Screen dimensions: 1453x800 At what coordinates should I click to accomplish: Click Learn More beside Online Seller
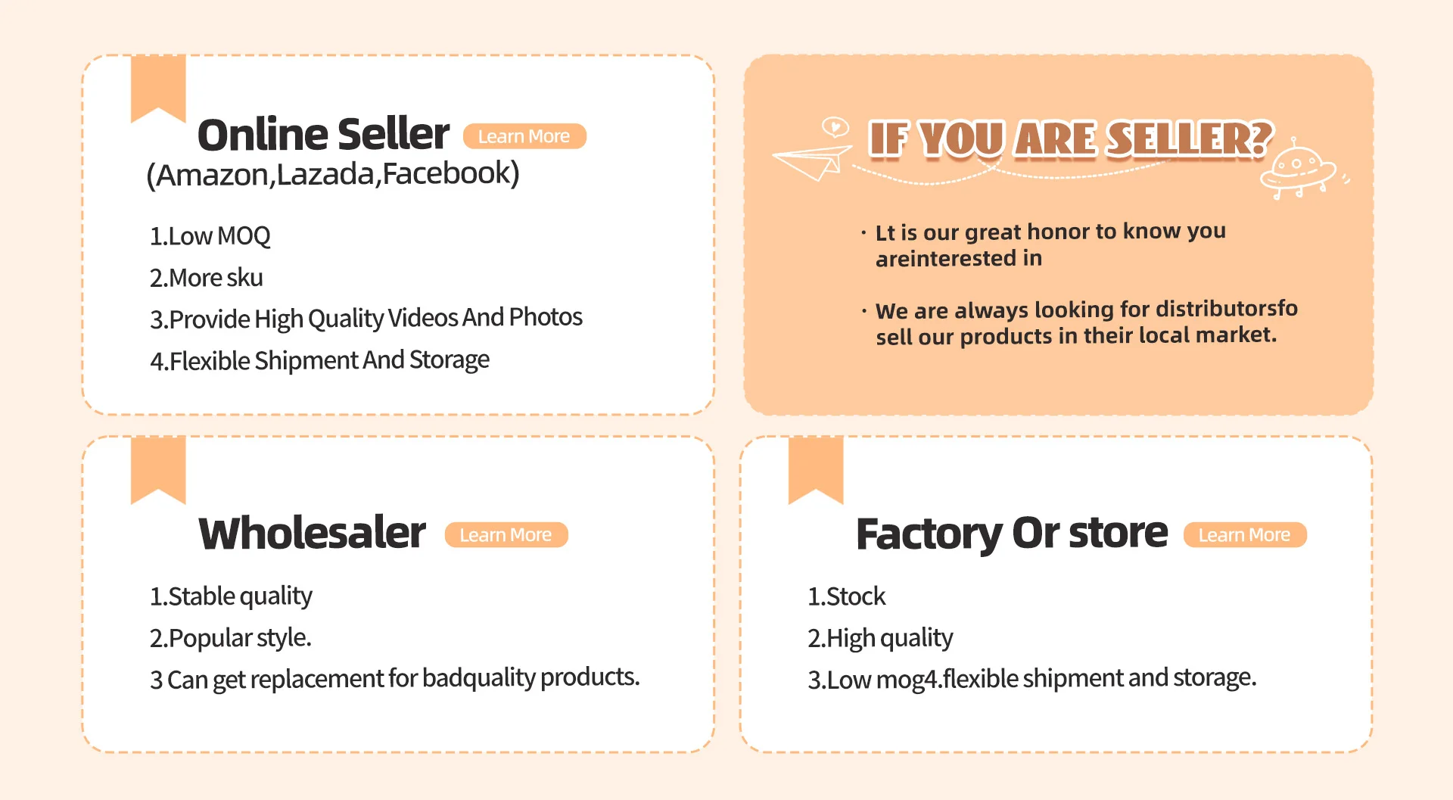point(524,136)
